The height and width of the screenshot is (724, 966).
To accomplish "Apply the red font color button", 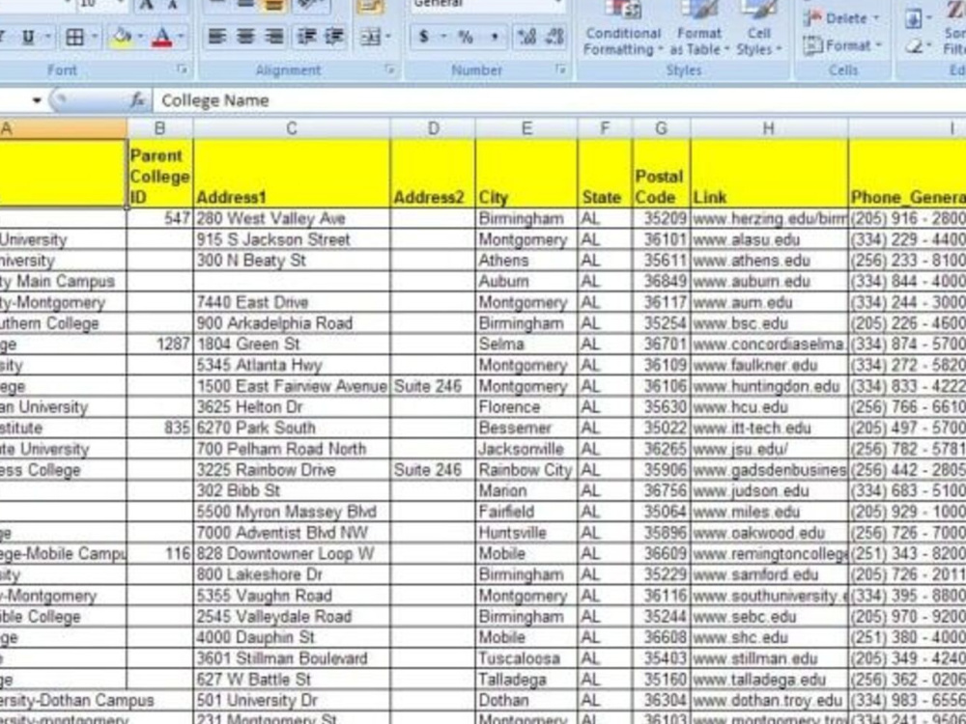I will point(162,38).
